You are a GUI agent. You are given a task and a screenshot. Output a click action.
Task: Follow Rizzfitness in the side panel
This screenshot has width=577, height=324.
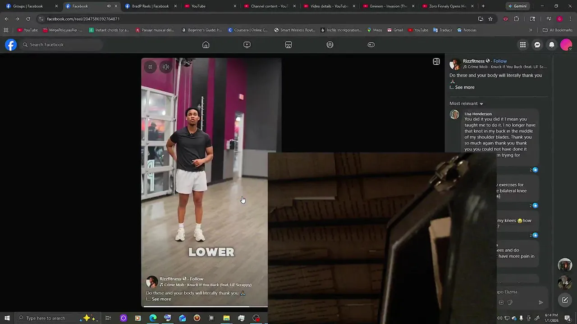(500, 61)
